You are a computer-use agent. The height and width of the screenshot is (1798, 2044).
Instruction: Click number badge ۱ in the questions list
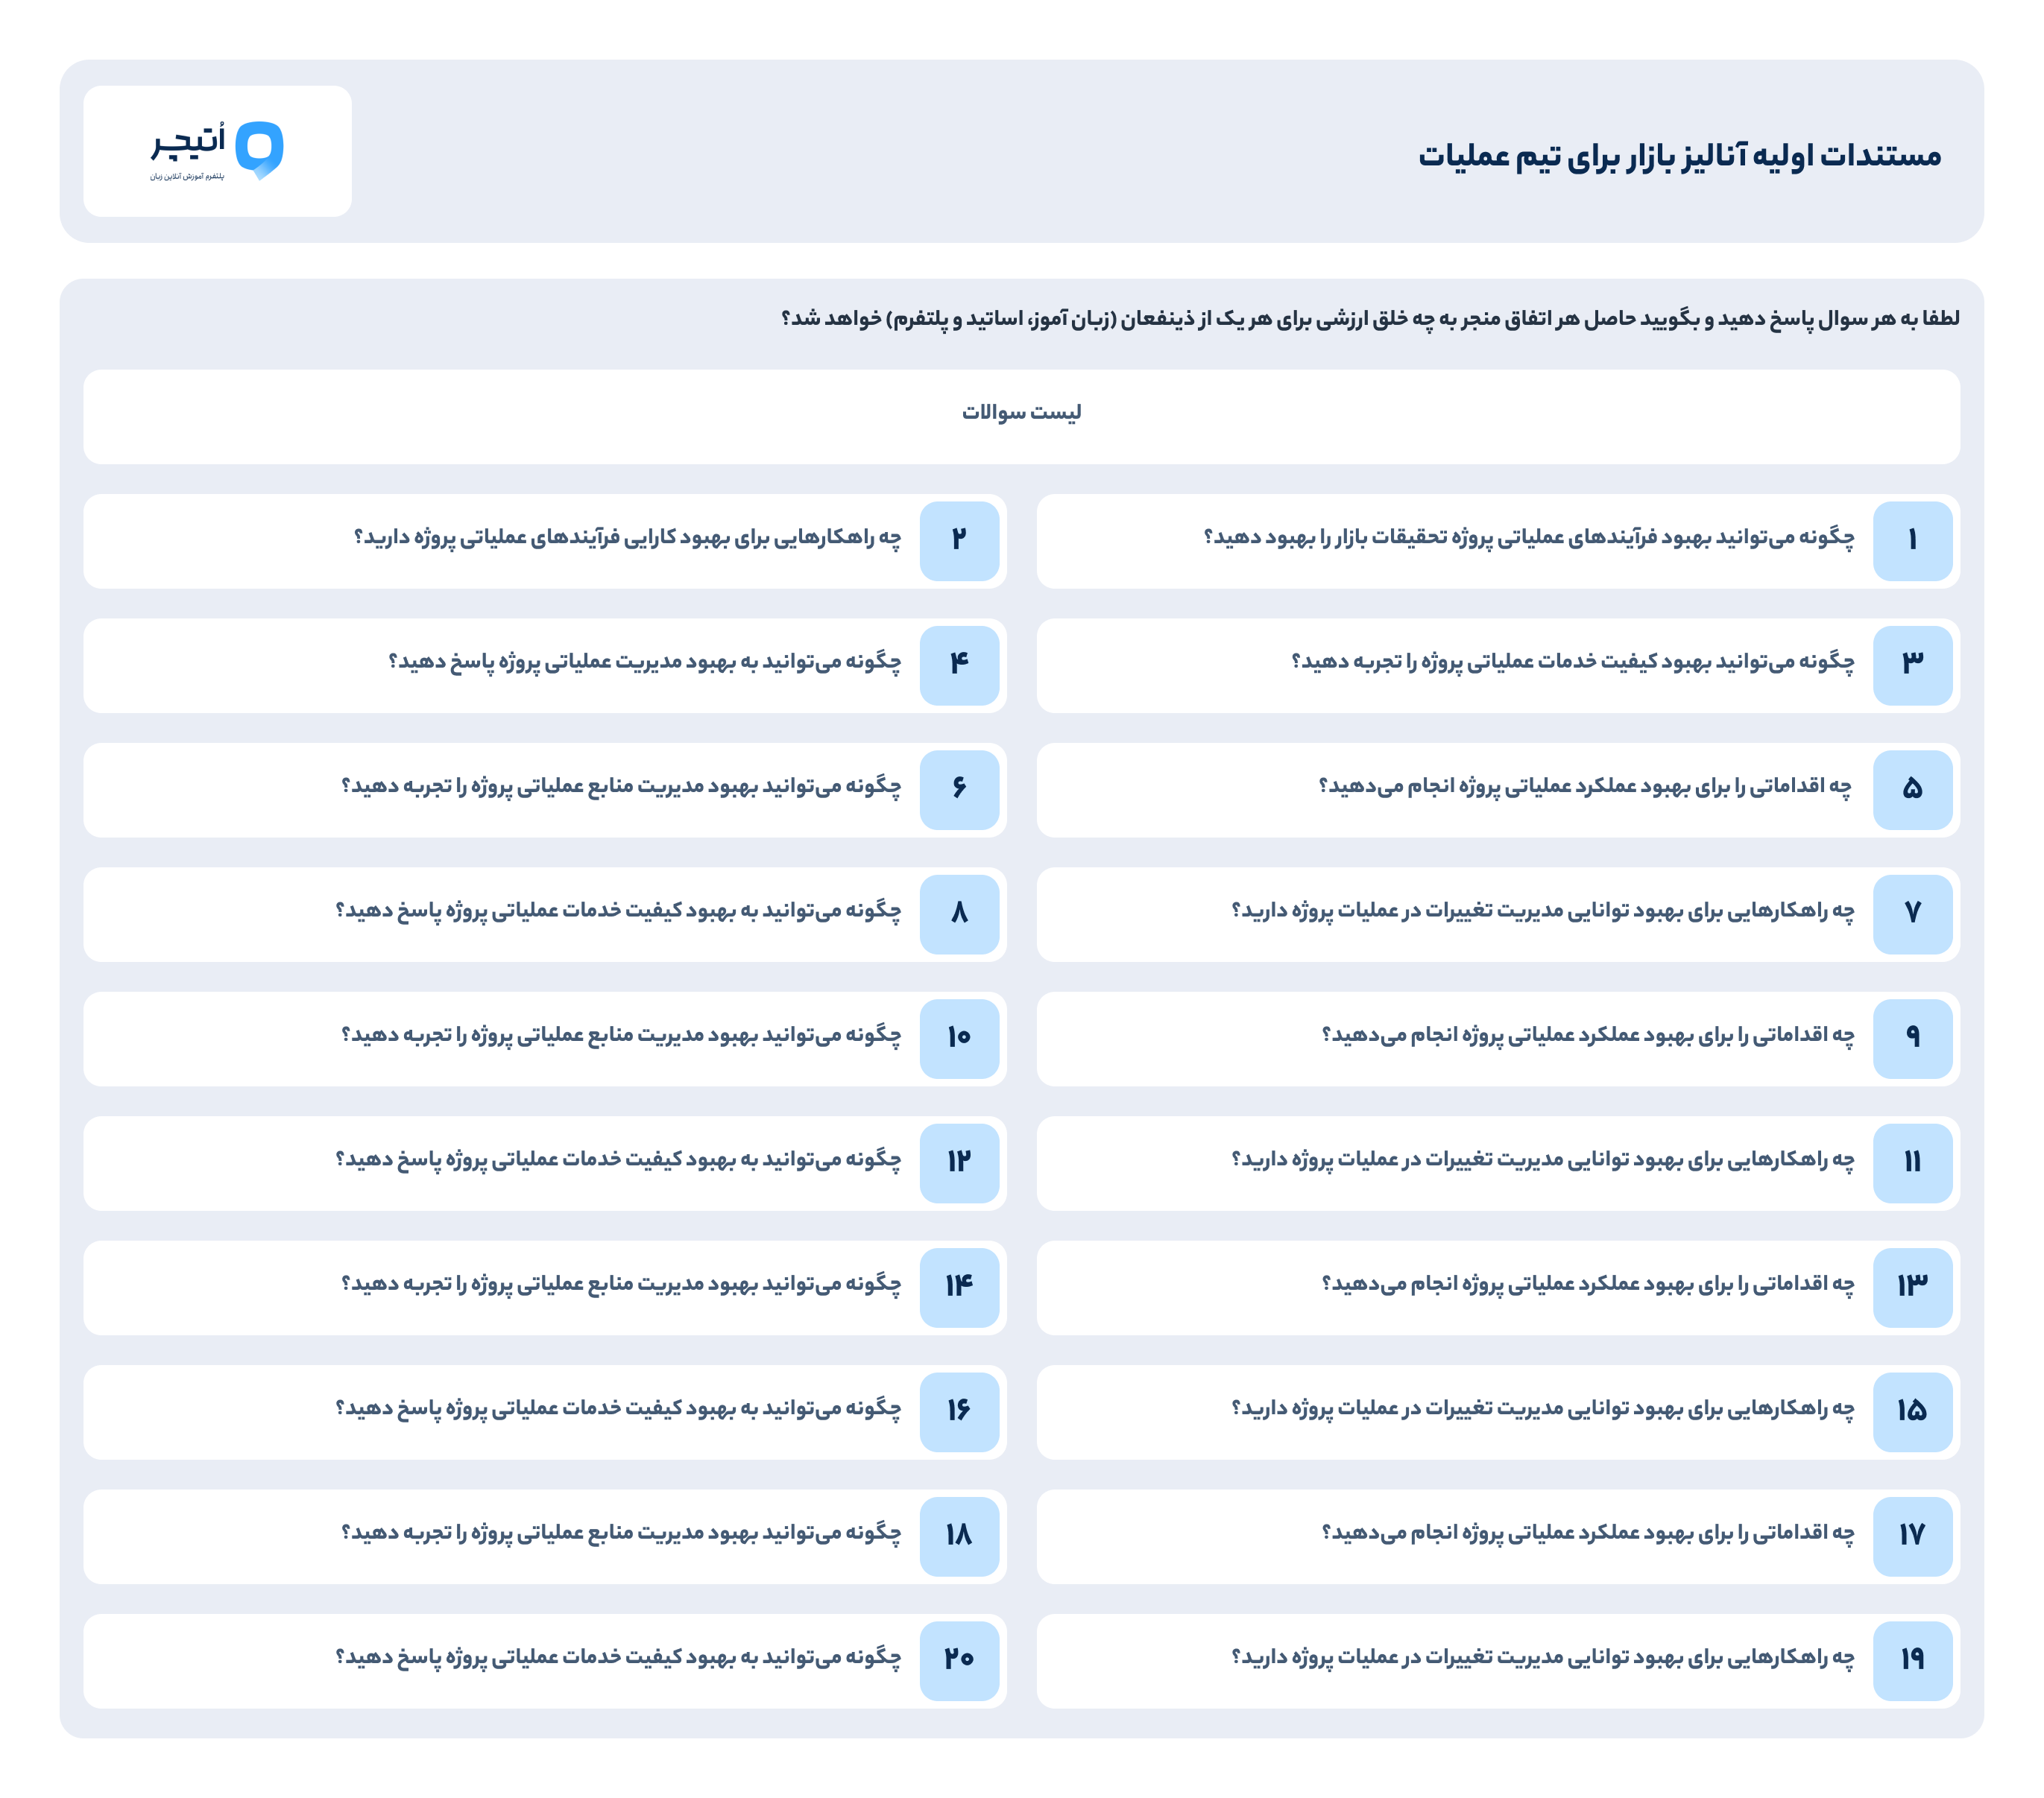(x=1912, y=541)
